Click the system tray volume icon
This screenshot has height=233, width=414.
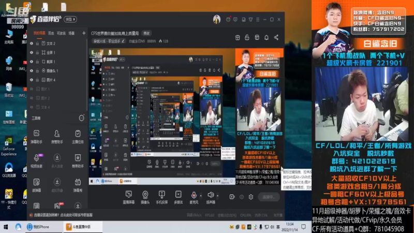pyautogui.click(x=272, y=227)
